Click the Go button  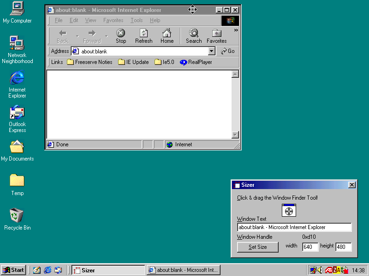pyautogui.click(x=227, y=51)
